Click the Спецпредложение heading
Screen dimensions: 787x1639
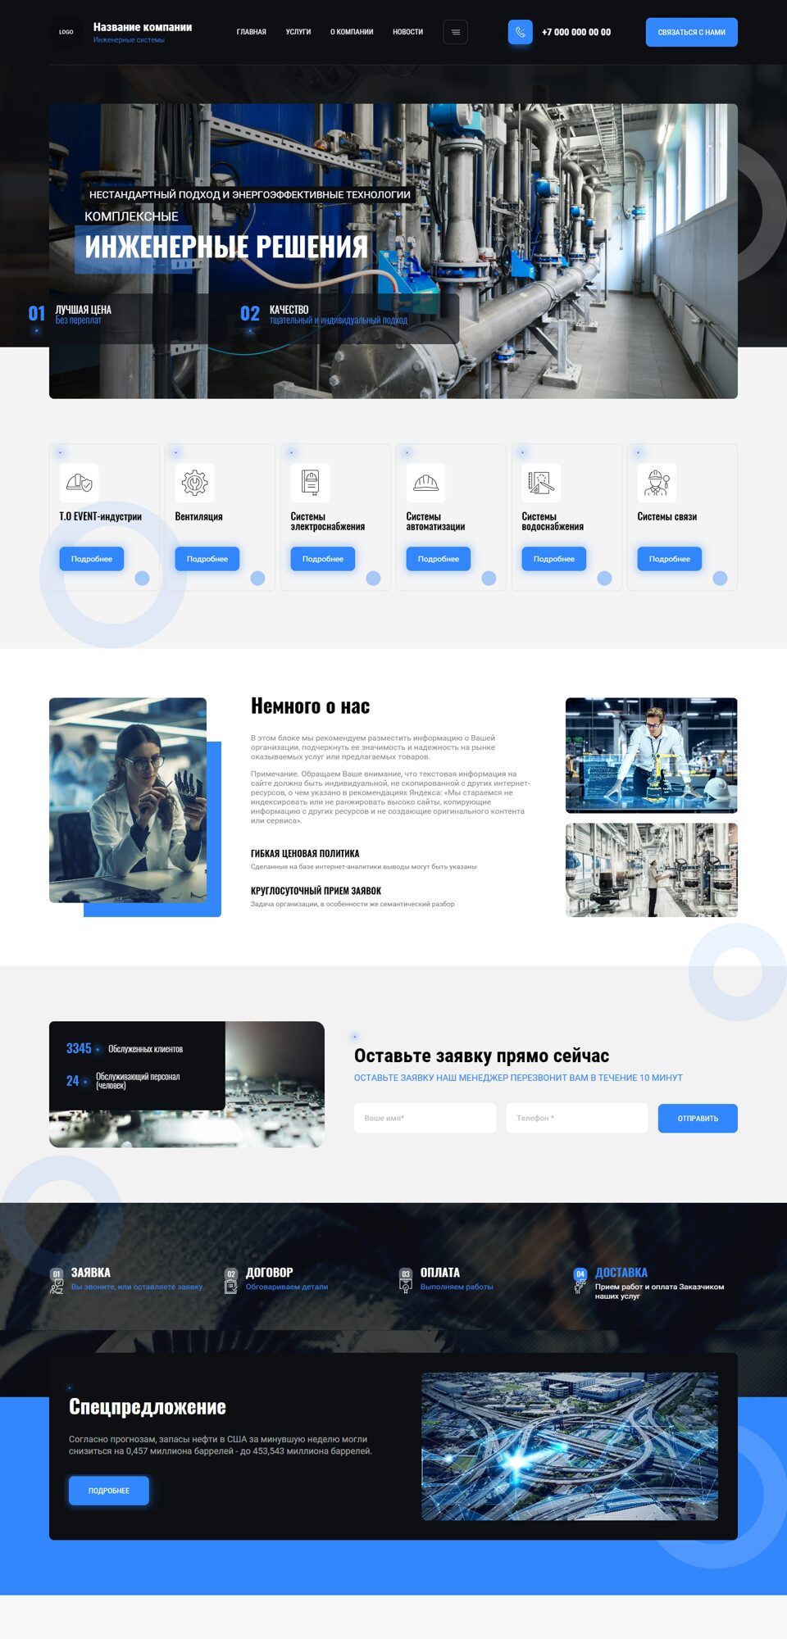click(148, 1407)
